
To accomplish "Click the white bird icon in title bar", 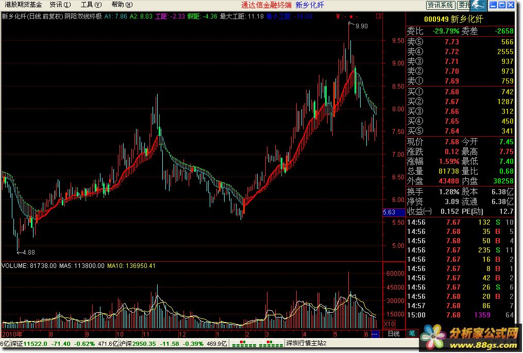I will click(x=478, y=5).
